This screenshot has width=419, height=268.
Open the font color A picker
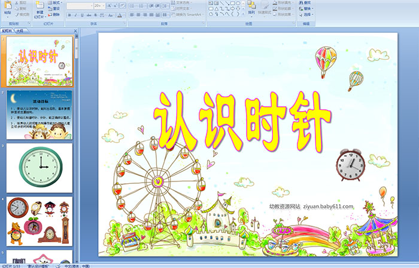(x=121, y=15)
